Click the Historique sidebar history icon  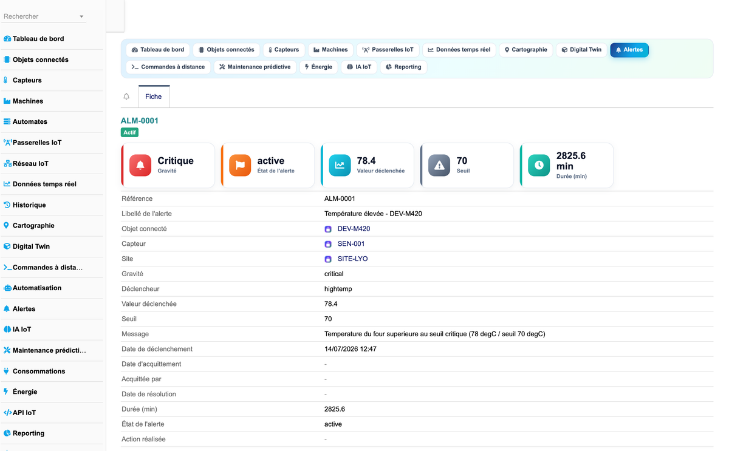[7, 205]
